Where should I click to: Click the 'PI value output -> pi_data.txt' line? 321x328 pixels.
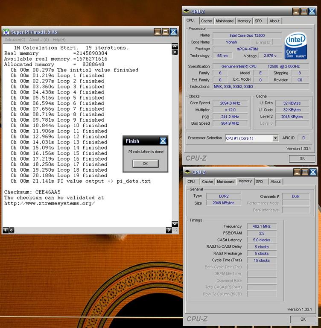coord(81,181)
